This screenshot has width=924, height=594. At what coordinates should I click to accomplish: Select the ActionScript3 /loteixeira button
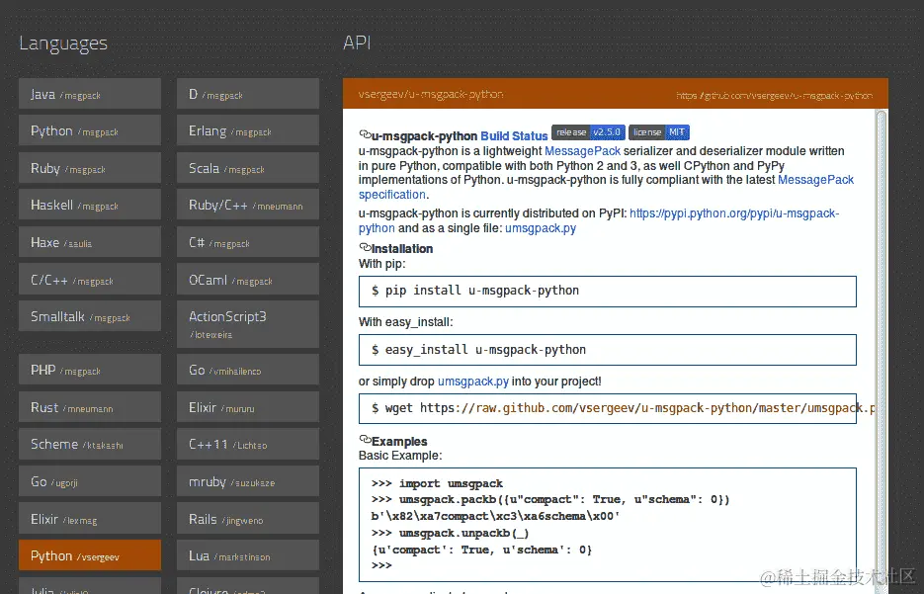coord(248,324)
